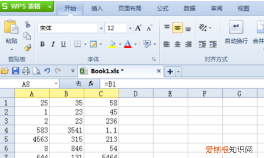Viewport: 264px width, 158px height.
Task: Click the Print Preview icon
Action: tap(37, 71)
